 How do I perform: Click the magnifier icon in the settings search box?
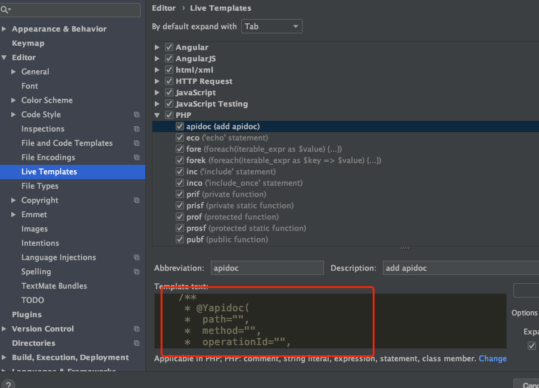4,10
